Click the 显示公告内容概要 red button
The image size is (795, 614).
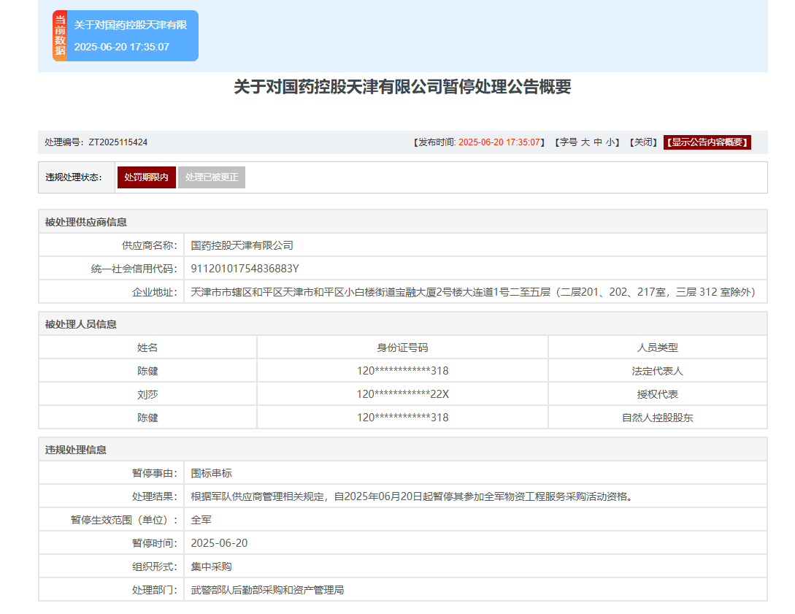[707, 142]
